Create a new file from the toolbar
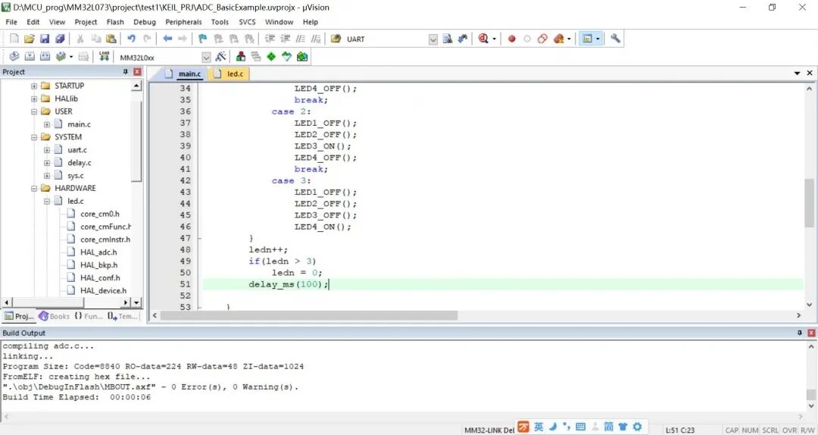 (14, 39)
